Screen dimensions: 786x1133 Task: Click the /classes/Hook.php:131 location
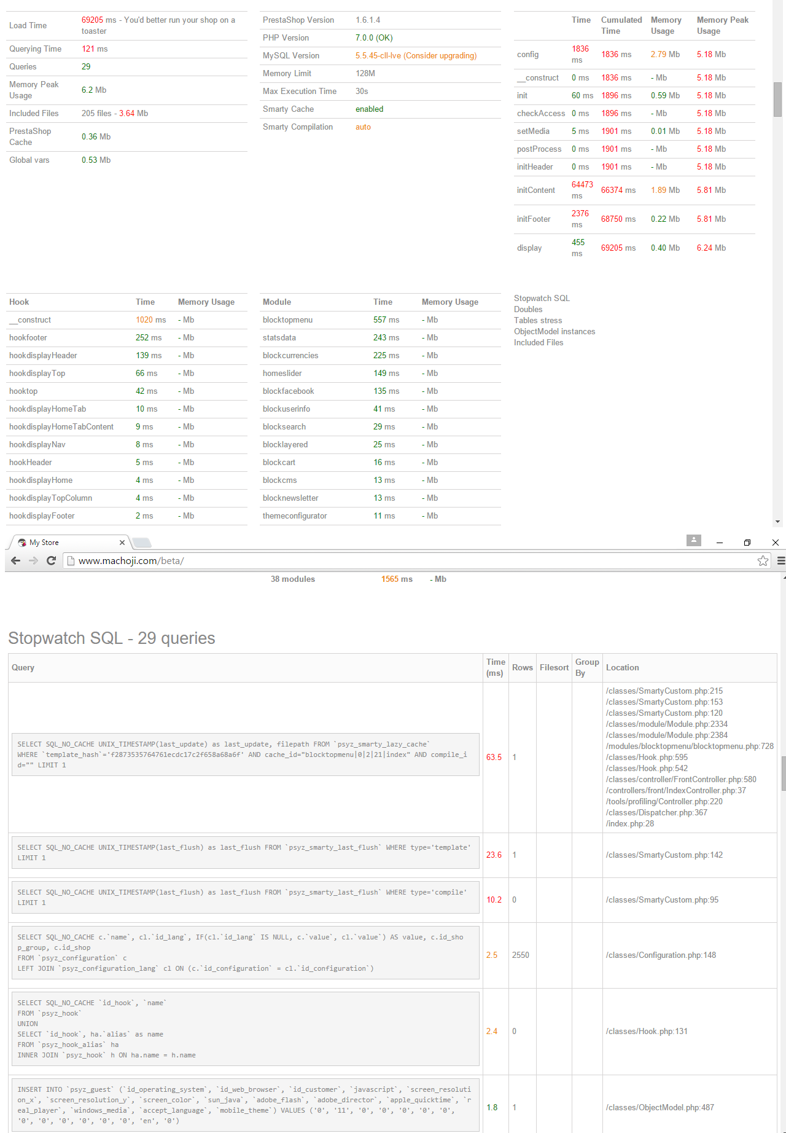[x=647, y=1032]
